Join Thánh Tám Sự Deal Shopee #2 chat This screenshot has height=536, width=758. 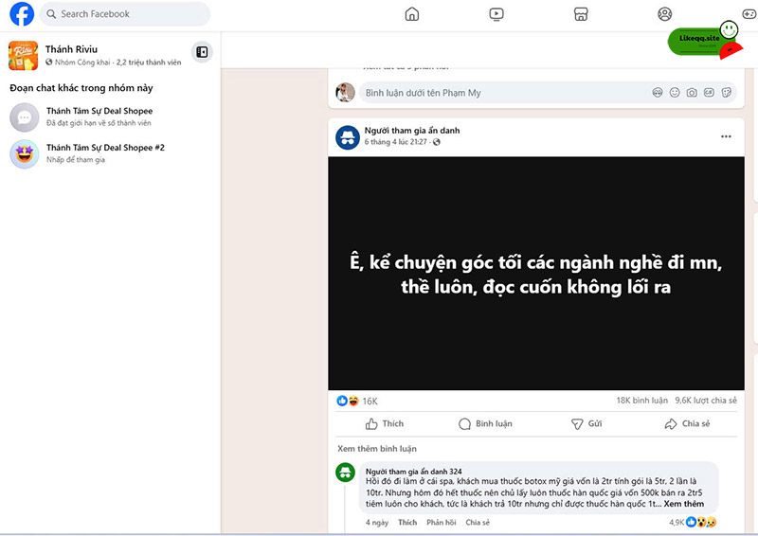[110, 153]
